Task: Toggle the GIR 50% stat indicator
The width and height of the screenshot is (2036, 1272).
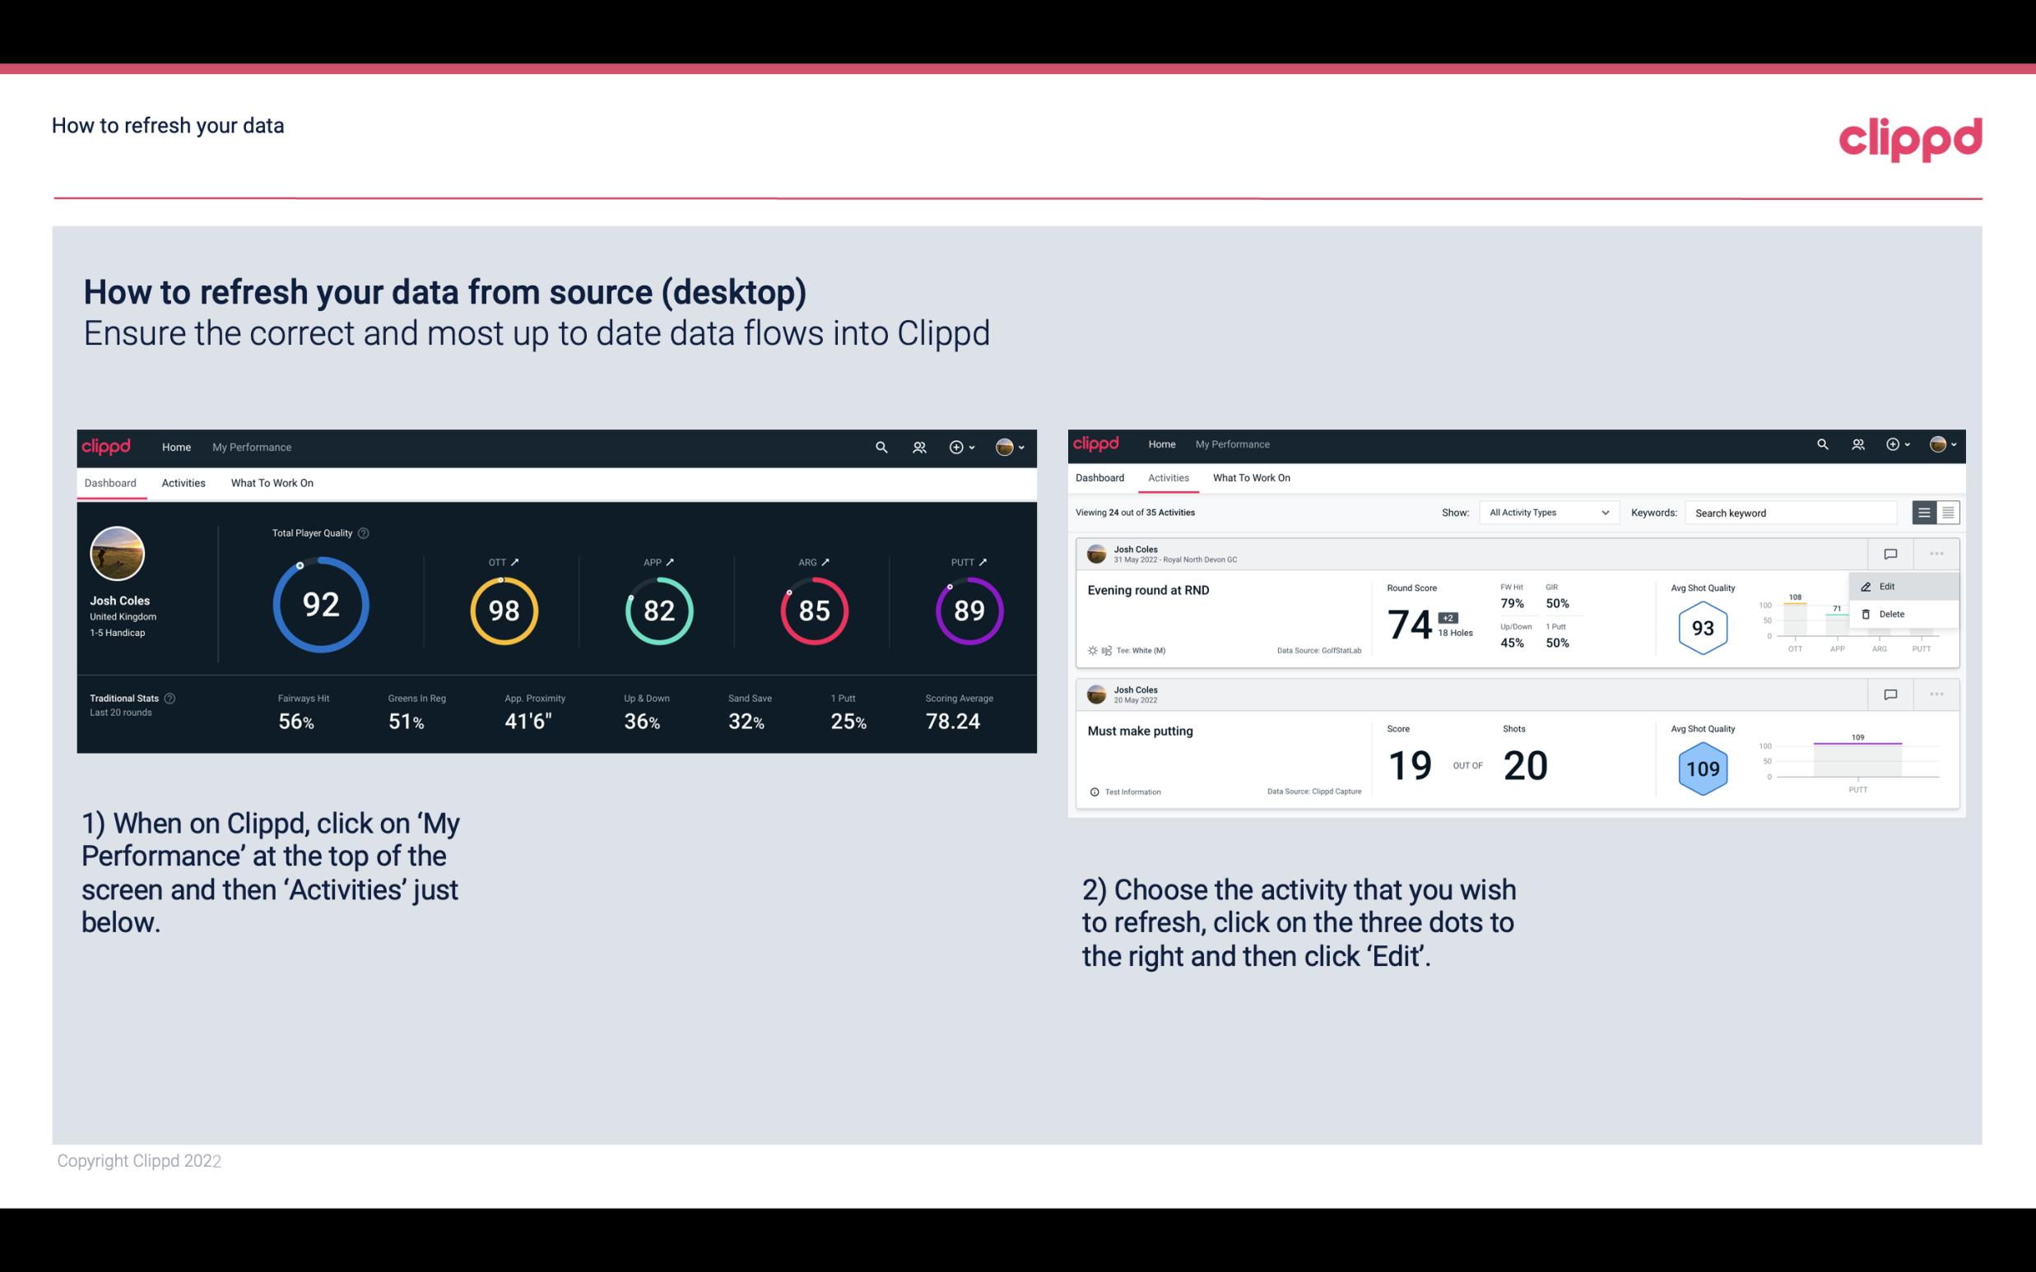Action: click(x=1560, y=595)
